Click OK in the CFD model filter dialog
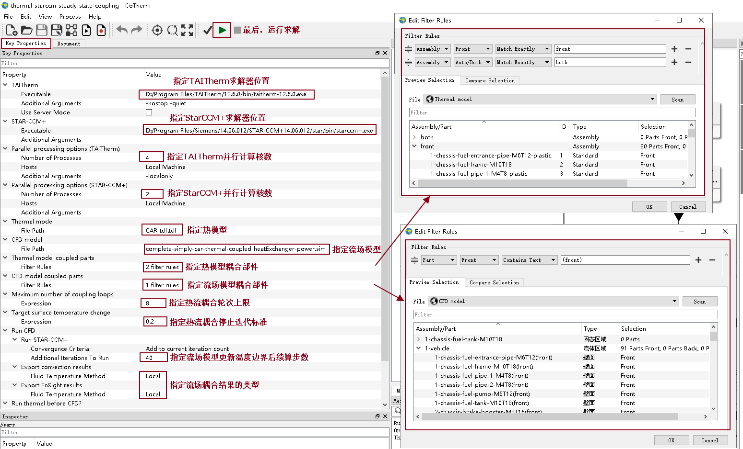This screenshot has width=743, height=449. [x=671, y=440]
